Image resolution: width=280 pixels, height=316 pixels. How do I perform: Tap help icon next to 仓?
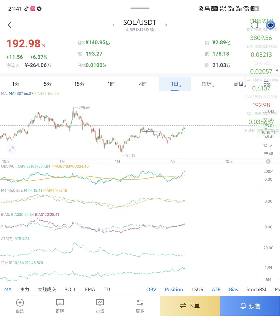[84, 43]
